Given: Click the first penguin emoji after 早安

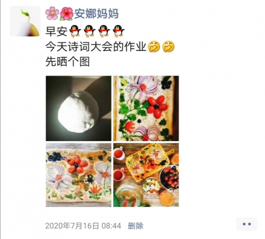Looking at the screenshot, I should pos(75,31).
